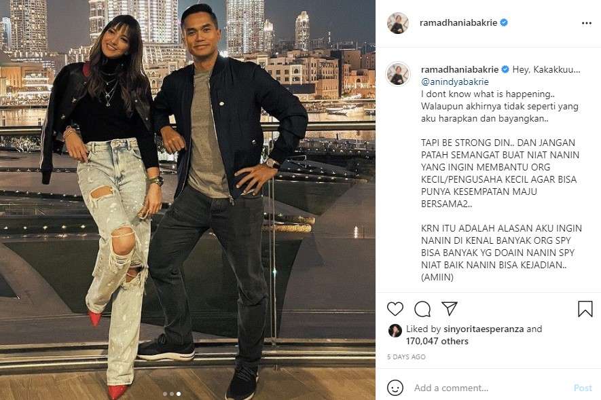The height and width of the screenshot is (400, 601).
Task: Open the @anindyabakrie mention link
Action: 454,81
